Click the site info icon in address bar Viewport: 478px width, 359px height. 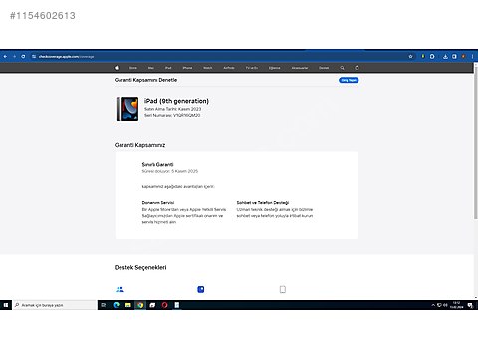click(34, 56)
